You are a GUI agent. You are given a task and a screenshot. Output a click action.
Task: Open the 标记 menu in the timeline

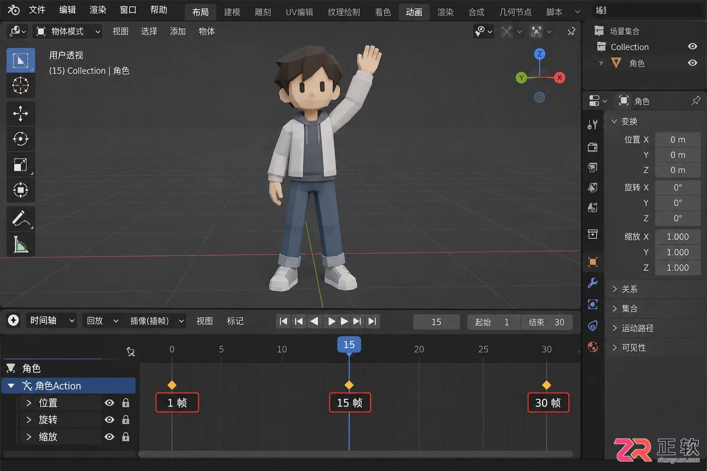point(235,321)
